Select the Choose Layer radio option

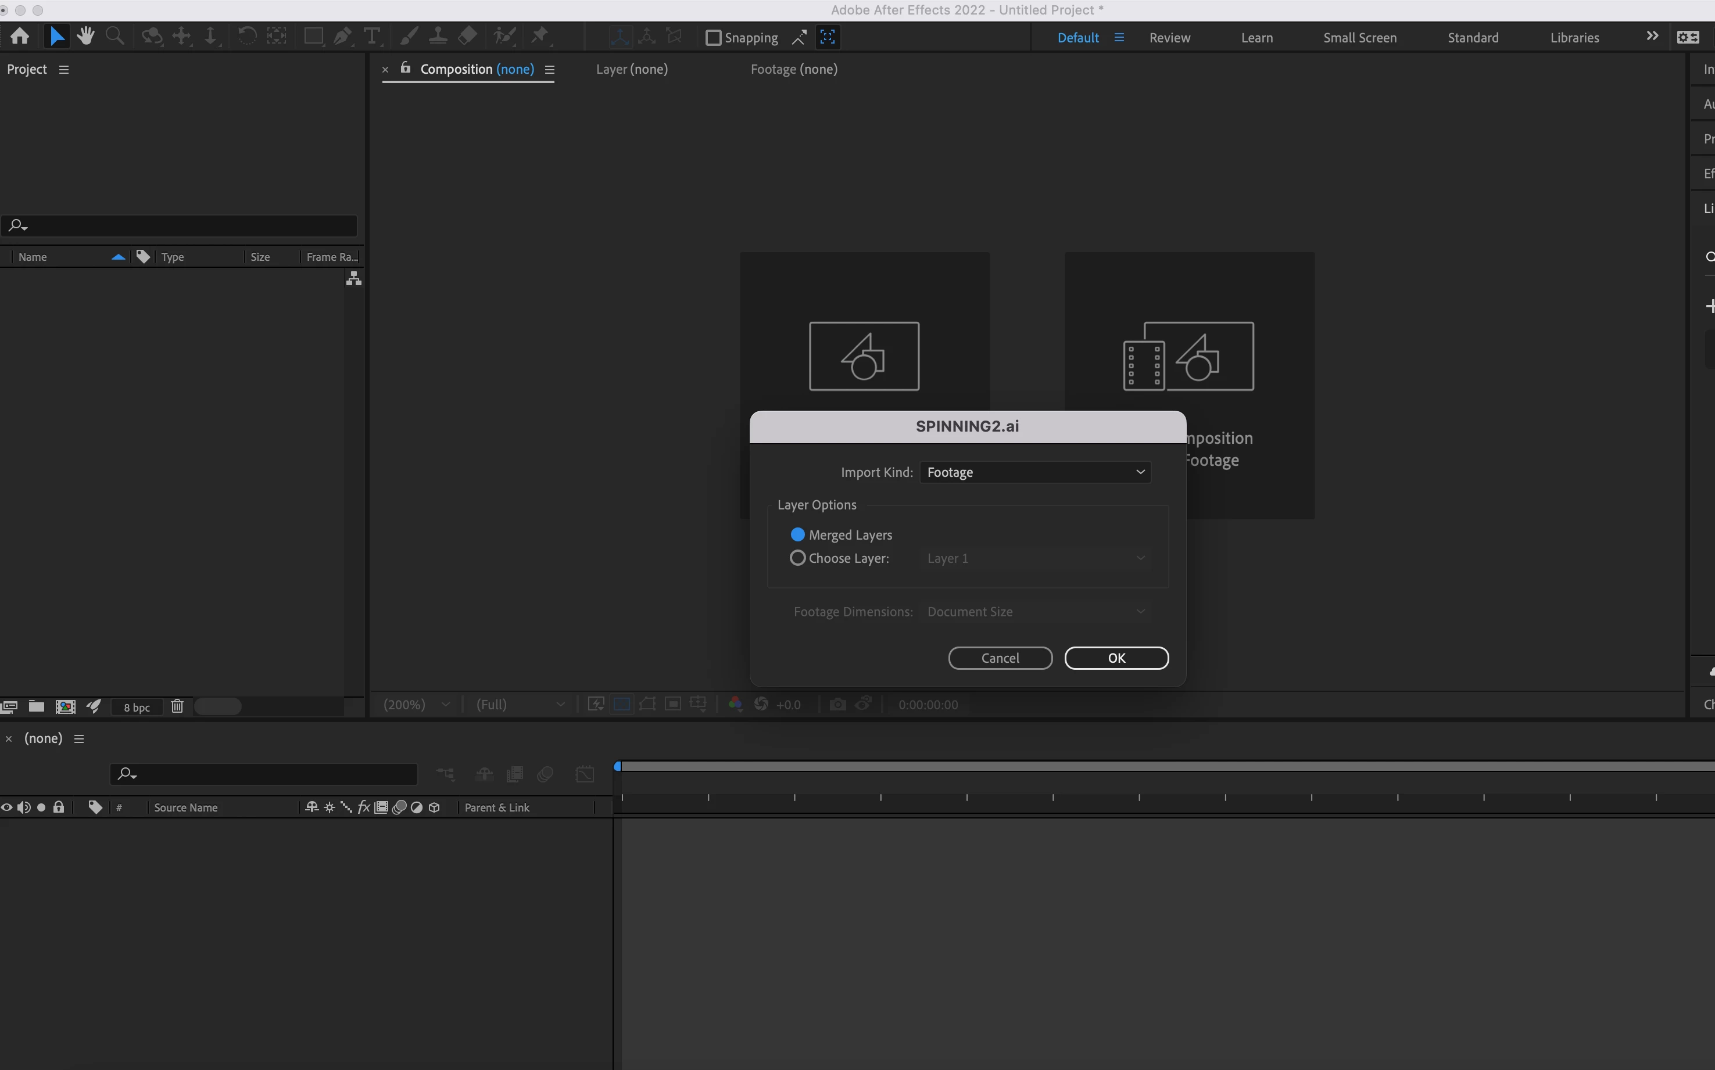tap(798, 558)
